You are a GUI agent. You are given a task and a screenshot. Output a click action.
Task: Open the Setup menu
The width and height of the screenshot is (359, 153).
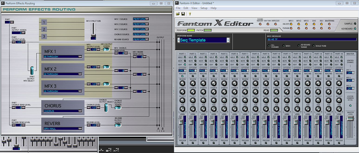[204, 8]
